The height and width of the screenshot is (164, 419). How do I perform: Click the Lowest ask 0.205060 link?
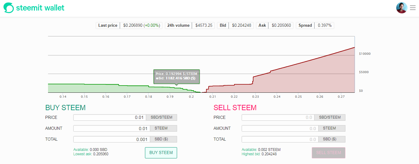[x=91, y=154]
